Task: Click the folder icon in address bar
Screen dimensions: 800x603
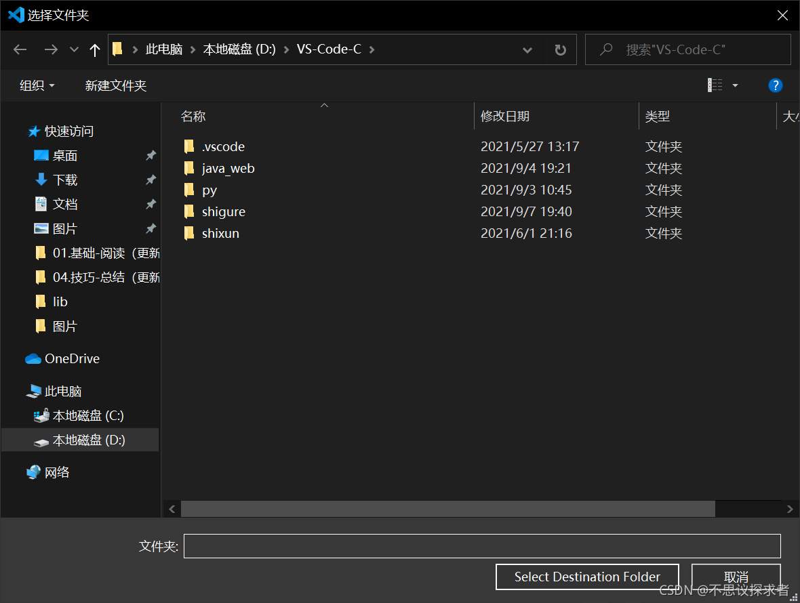Action: coord(118,49)
